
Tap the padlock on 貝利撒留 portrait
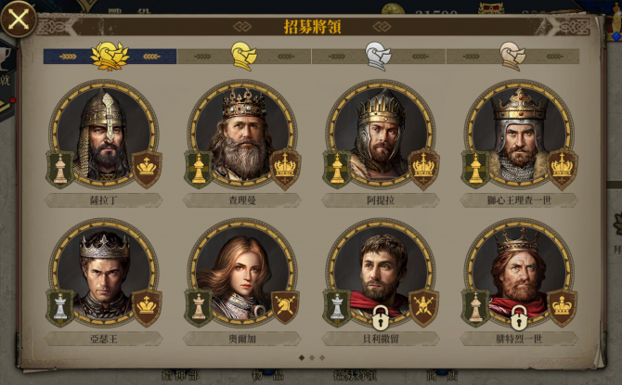click(x=381, y=318)
